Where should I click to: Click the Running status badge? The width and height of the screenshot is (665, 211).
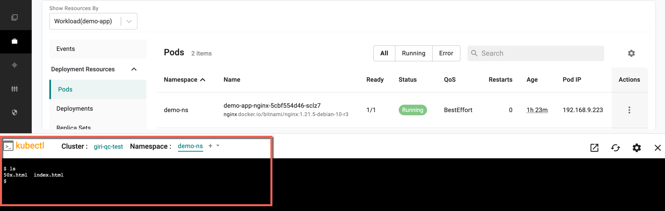click(413, 110)
